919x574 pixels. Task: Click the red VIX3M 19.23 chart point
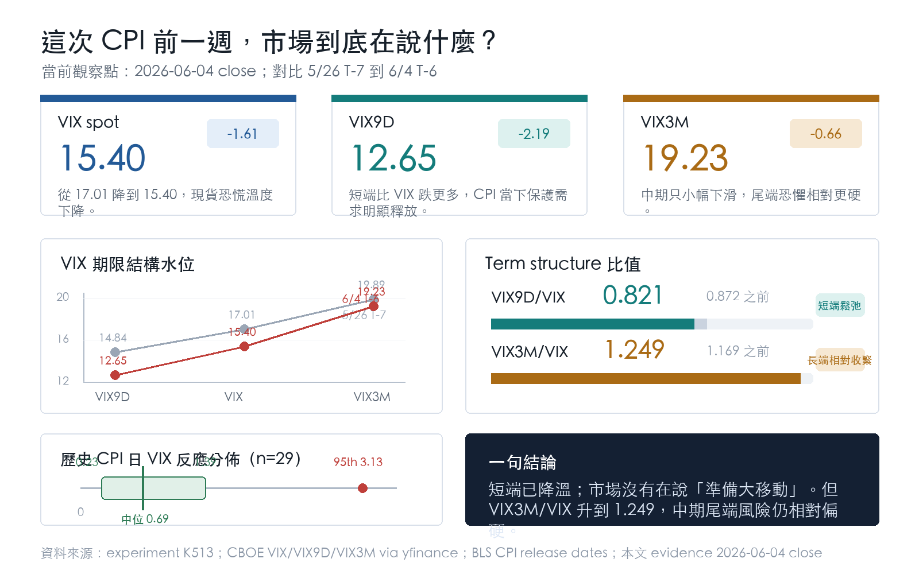(x=373, y=306)
